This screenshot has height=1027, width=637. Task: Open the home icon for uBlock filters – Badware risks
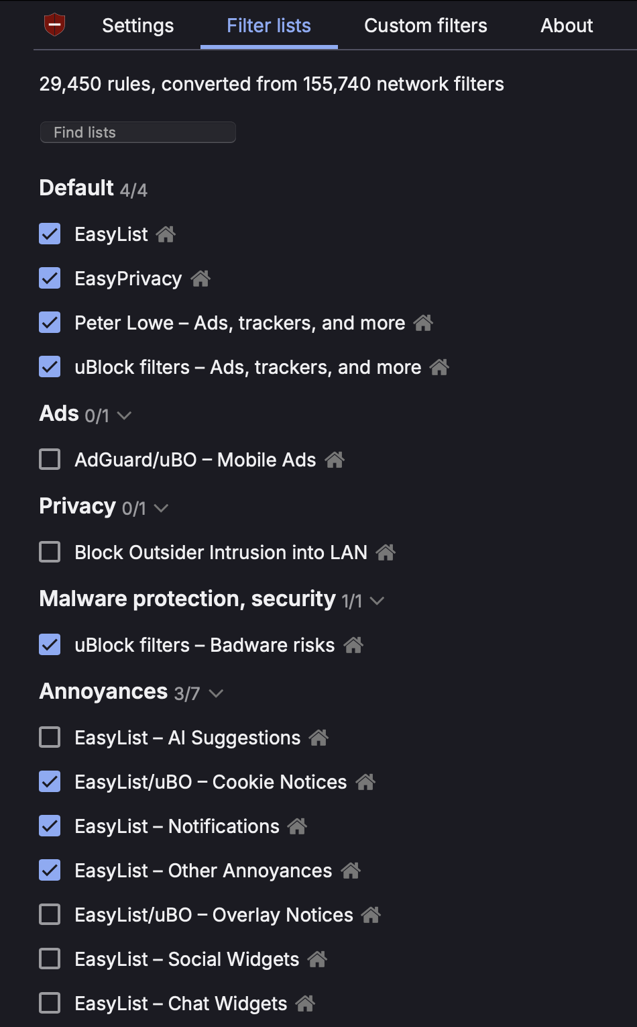tap(355, 644)
